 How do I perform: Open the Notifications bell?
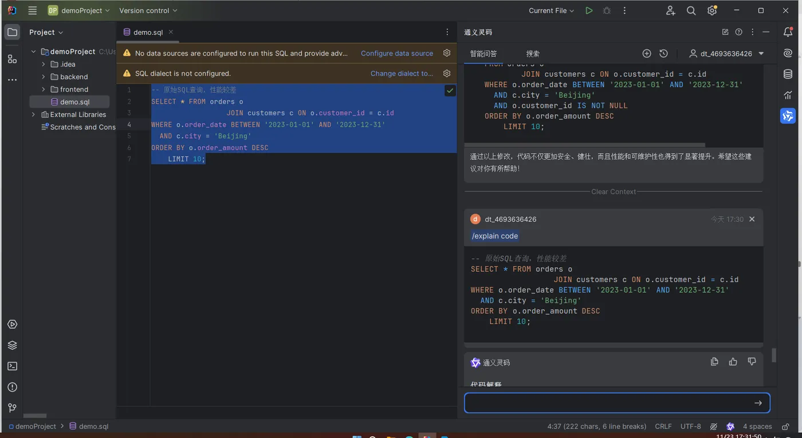[788, 32]
